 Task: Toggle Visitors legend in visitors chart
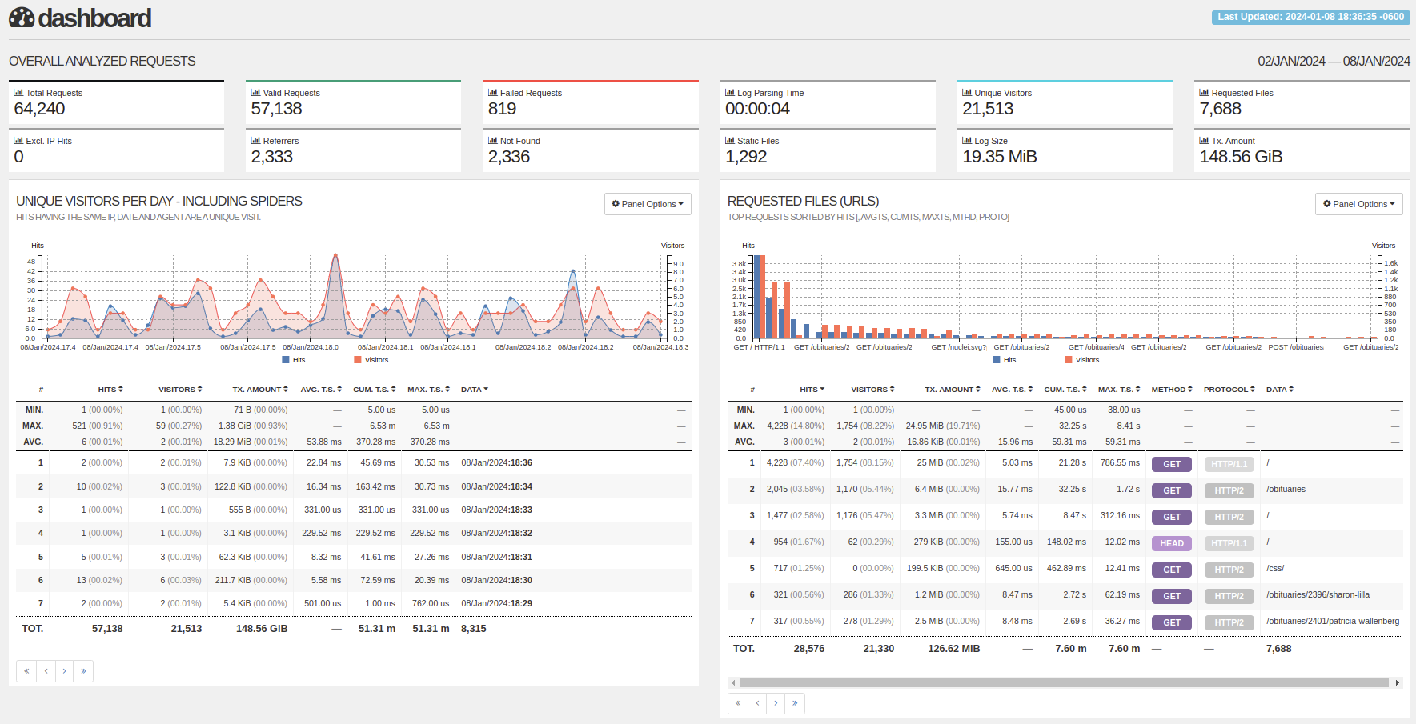[x=371, y=360]
